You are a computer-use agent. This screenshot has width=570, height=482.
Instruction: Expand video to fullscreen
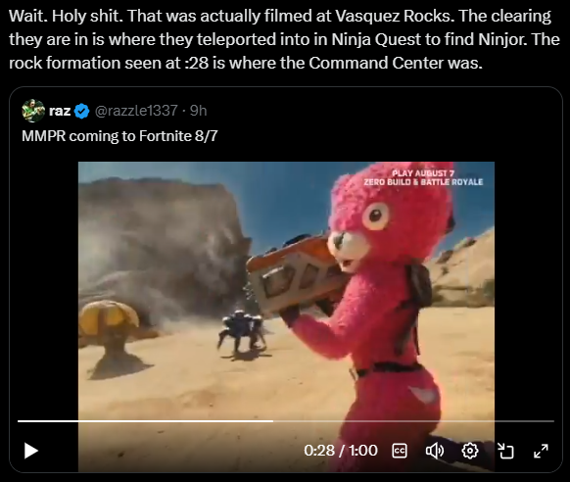(541, 451)
